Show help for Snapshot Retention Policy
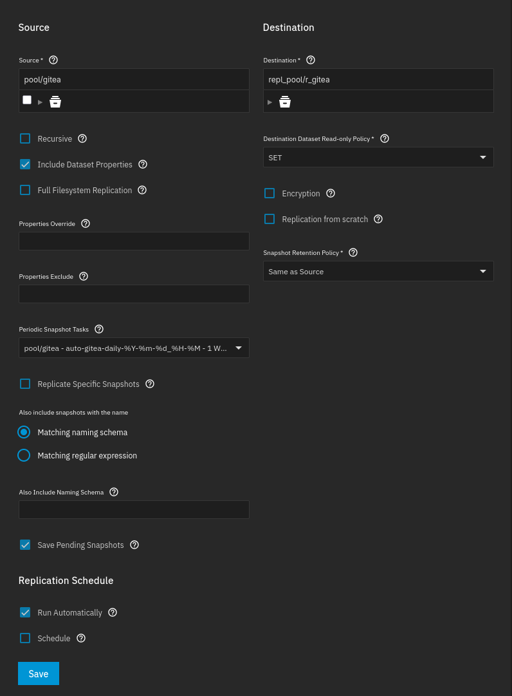The image size is (512, 696). pyautogui.click(x=353, y=252)
